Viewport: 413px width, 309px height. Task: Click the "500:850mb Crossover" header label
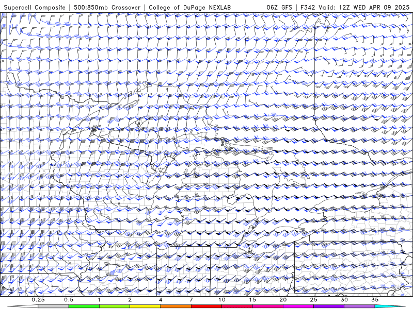tap(107, 7)
